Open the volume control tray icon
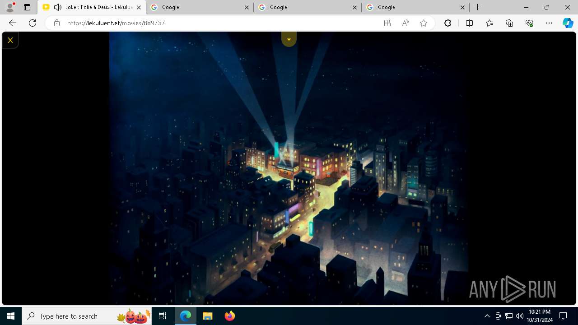 click(519, 316)
